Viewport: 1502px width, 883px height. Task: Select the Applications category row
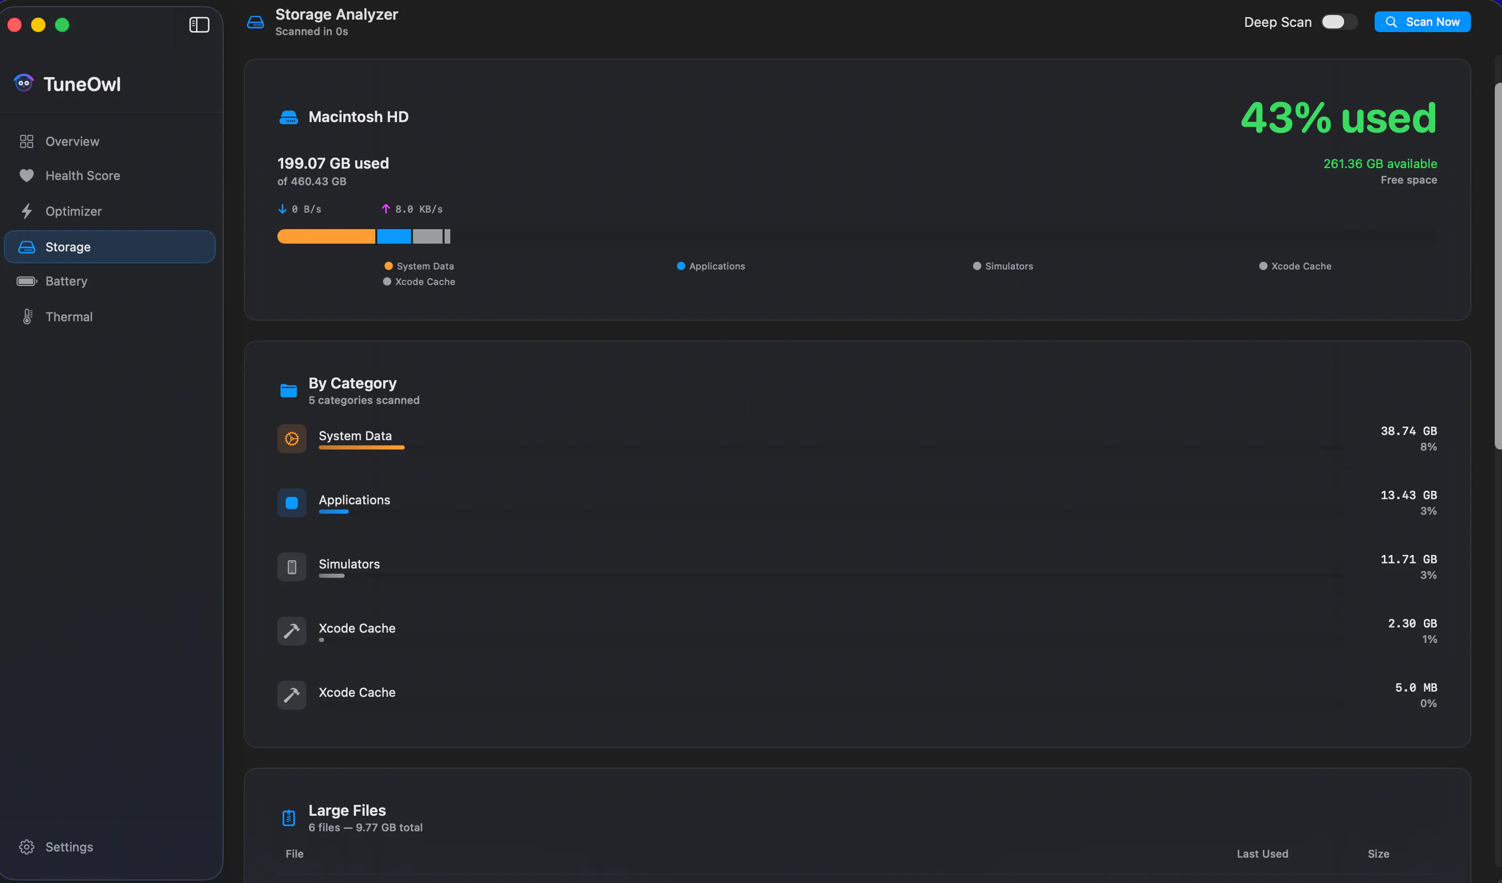857,503
